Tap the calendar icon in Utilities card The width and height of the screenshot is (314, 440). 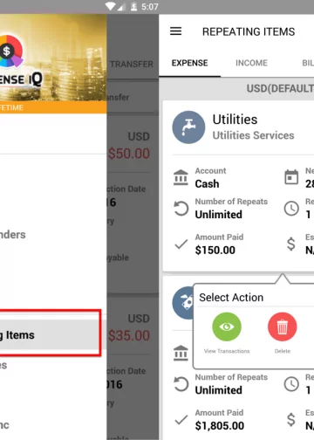point(291,177)
